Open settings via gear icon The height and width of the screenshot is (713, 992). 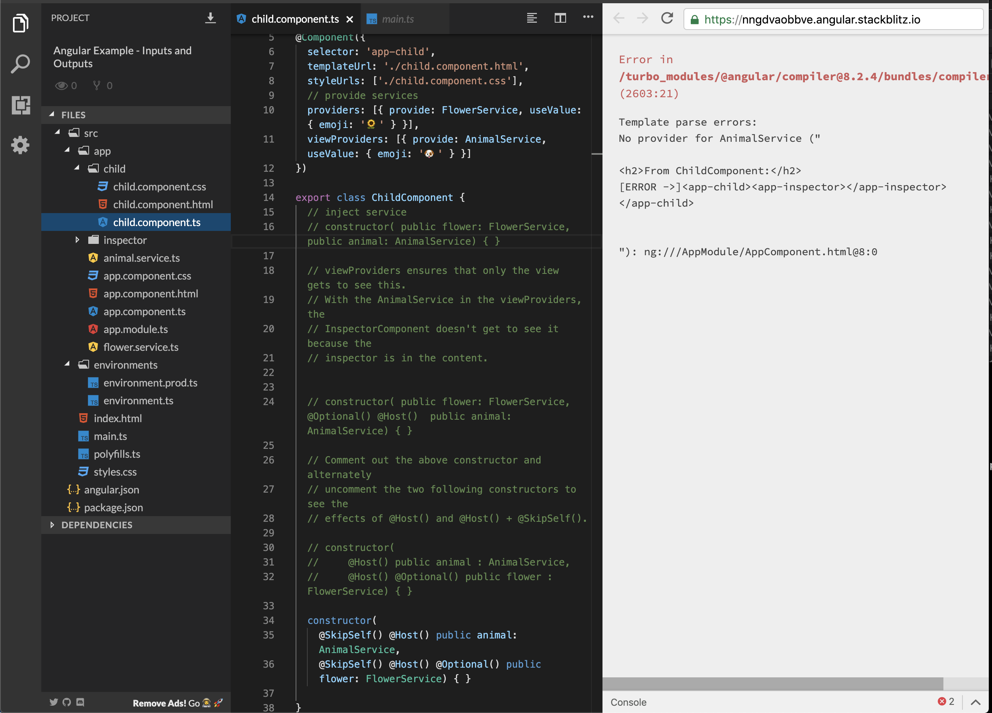21,145
